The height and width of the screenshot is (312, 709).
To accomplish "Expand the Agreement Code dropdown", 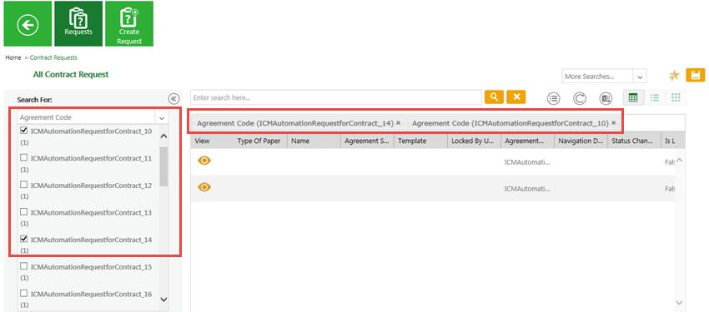I will point(162,117).
